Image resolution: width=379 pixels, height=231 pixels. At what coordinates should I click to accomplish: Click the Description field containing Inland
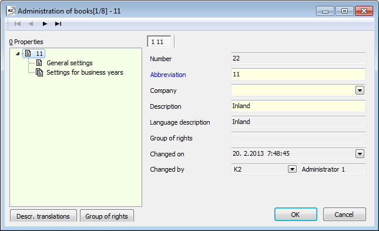[x=298, y=106]
